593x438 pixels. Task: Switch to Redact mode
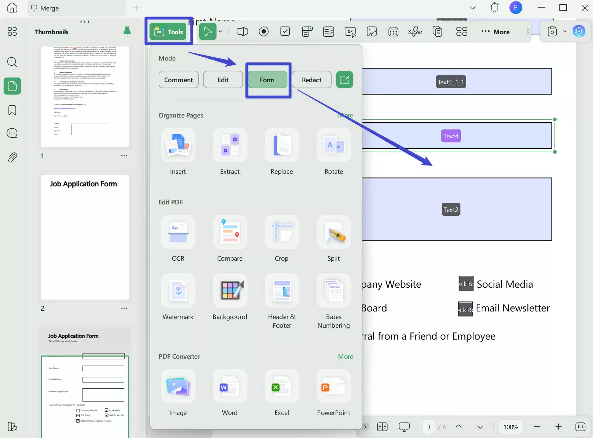pos(311,80)
